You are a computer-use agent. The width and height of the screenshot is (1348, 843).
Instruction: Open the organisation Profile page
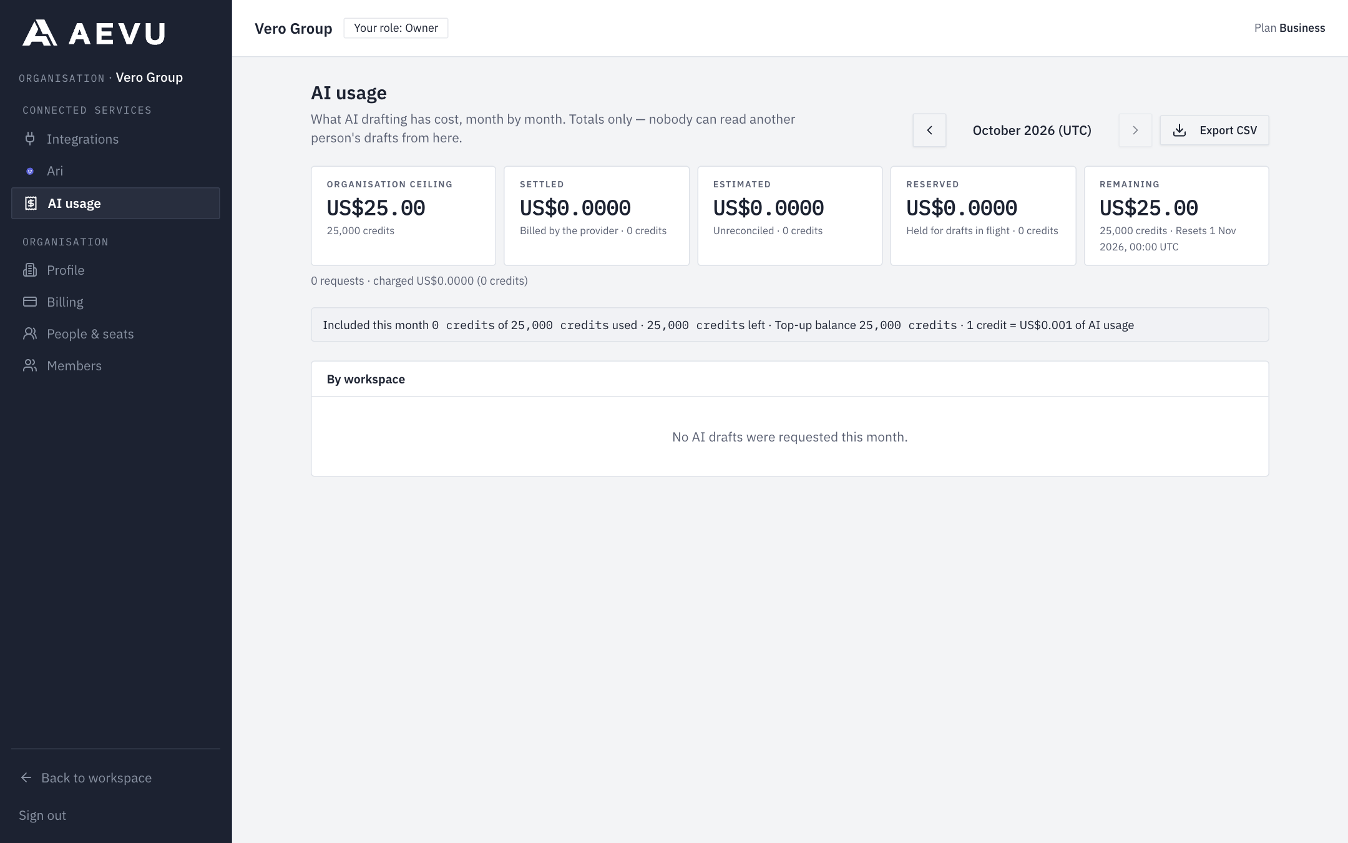coord(115,270)
